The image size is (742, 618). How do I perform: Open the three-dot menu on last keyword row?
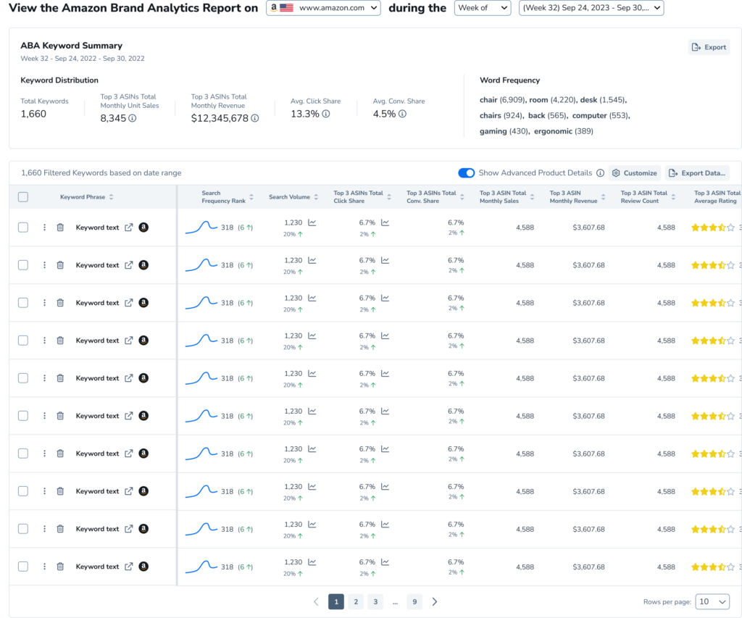(44, 567)
